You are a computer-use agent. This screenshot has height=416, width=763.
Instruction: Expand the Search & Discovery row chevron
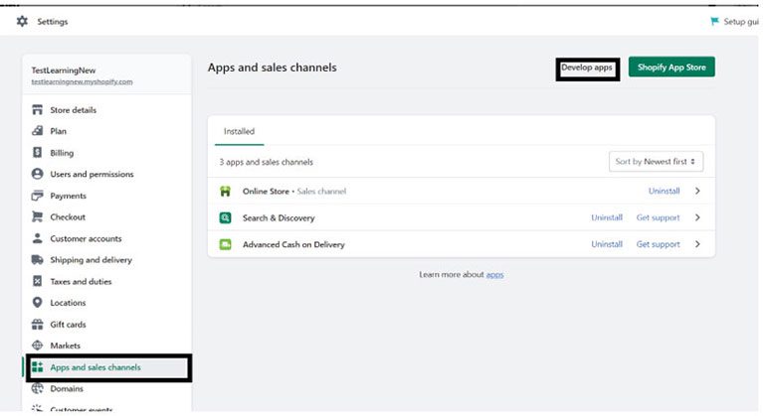point(697,217)
